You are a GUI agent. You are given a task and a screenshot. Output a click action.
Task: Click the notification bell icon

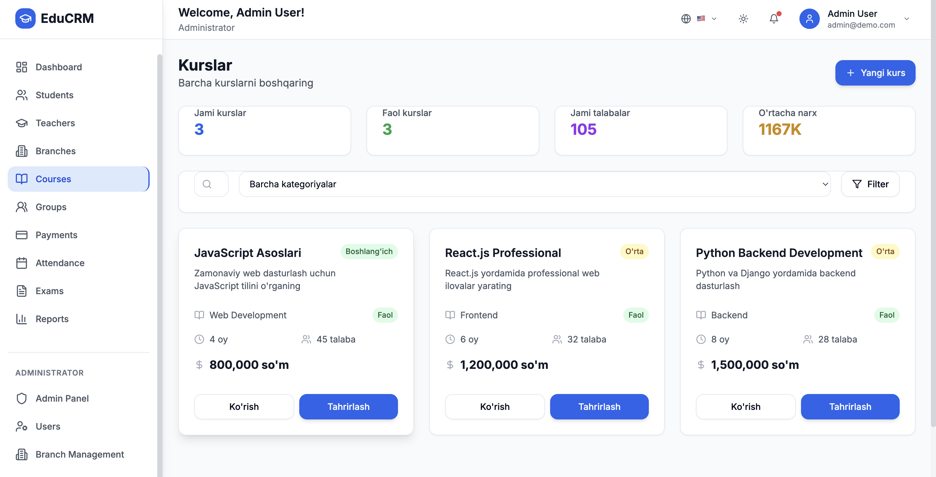774,18
